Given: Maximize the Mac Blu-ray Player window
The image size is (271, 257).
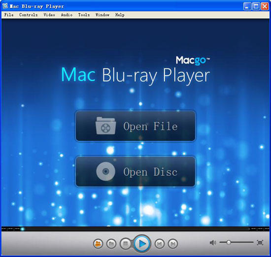Looking at the screenshot, I should [256, 6].
